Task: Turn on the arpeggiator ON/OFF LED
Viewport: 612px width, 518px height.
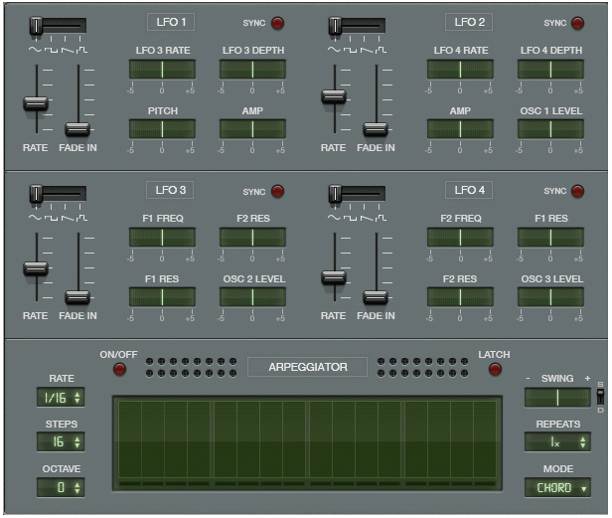Action: (x=119, y=369)
